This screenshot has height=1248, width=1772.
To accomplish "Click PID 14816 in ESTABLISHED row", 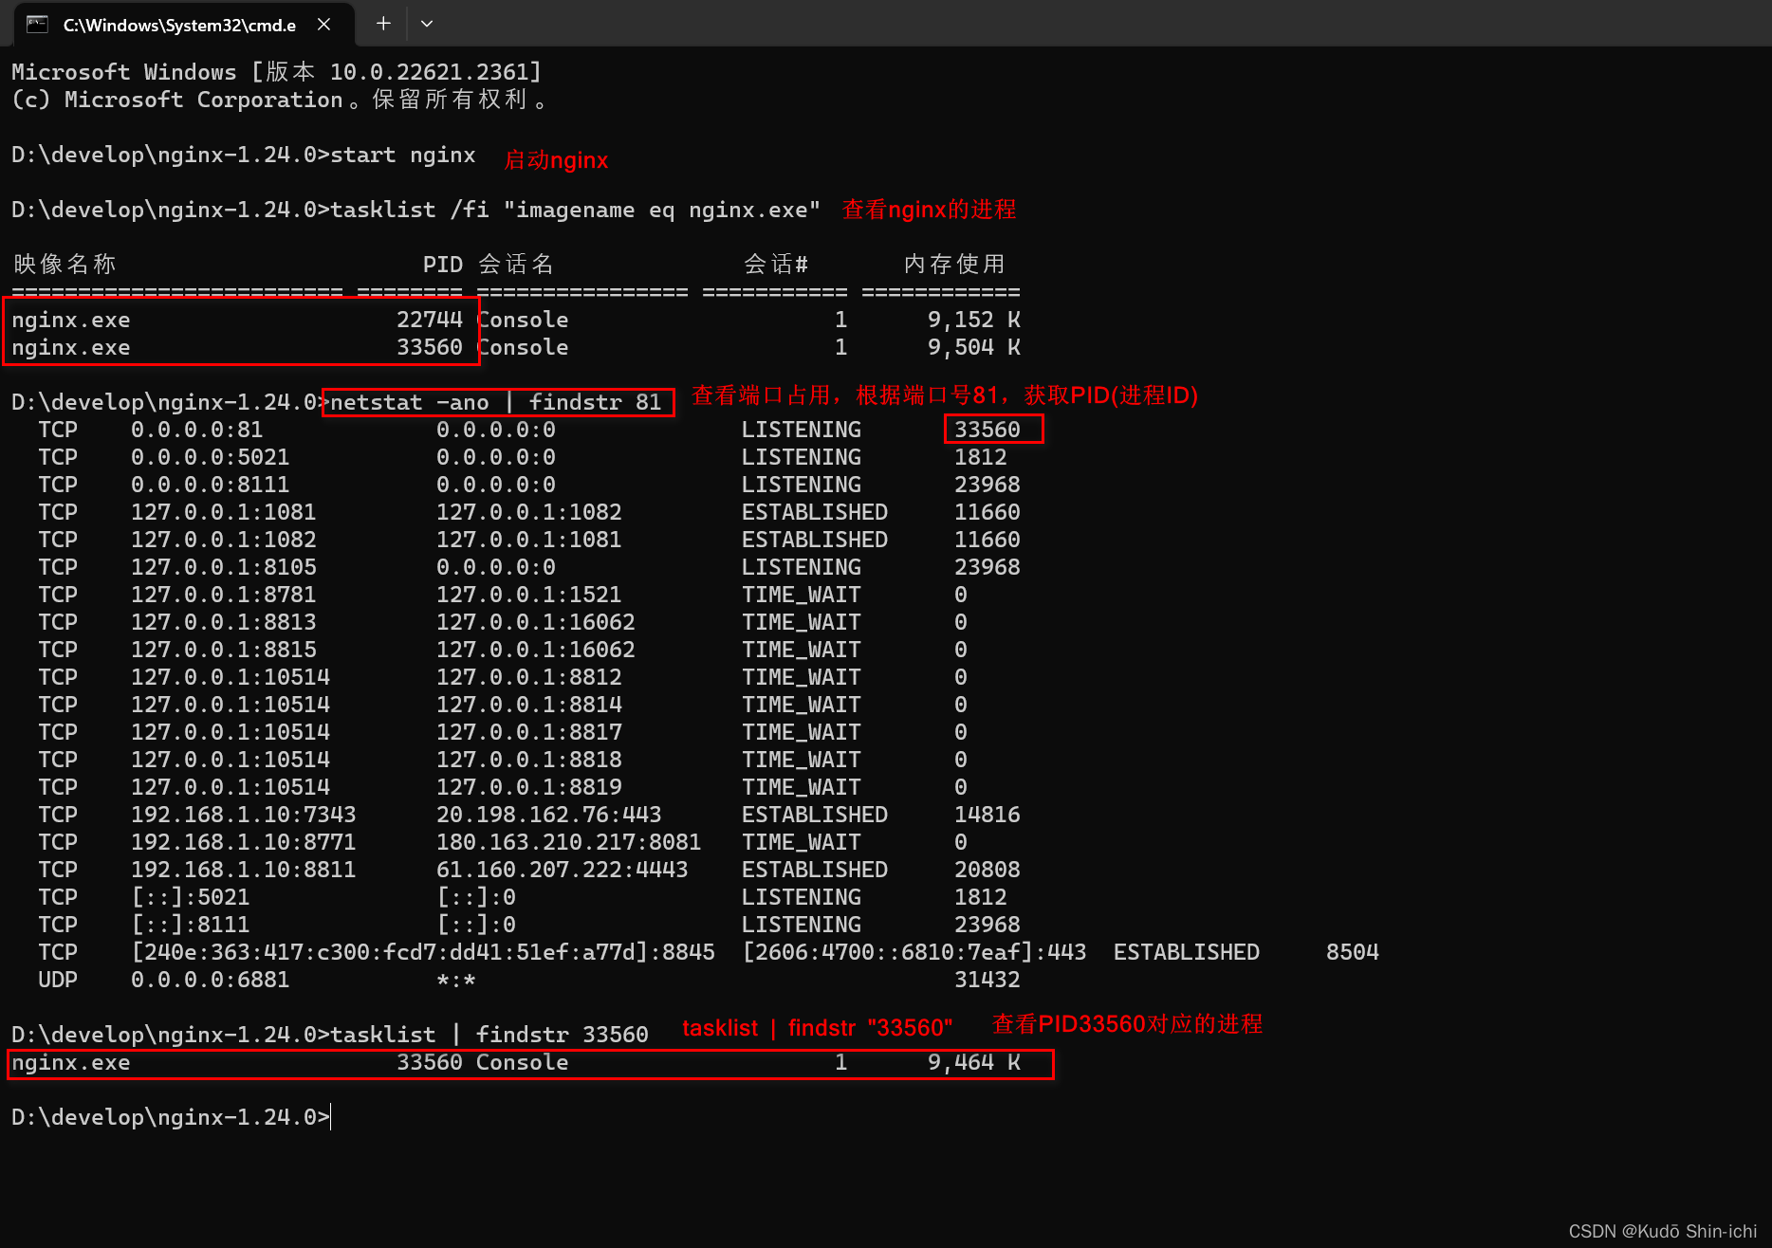I will pos(987,815).
